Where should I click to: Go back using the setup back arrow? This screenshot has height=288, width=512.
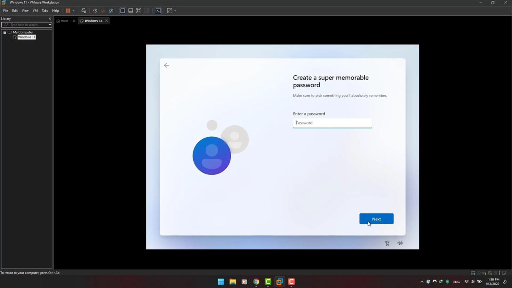click(167, 65)
